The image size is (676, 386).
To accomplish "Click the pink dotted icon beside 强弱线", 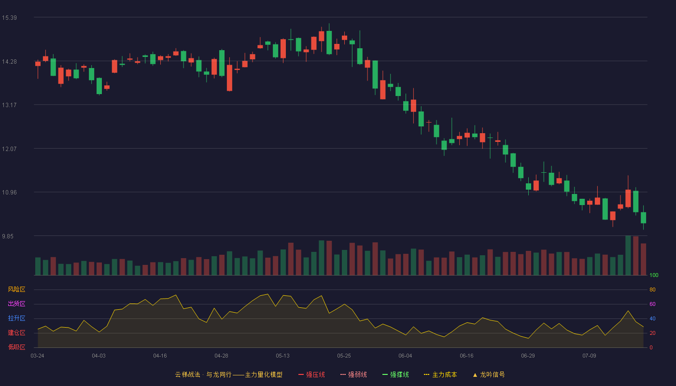I will click(x=343, y=374).
